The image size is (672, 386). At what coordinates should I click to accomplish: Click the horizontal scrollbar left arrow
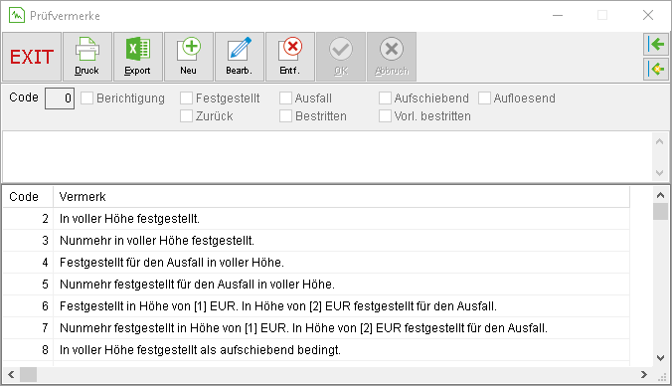11,374
